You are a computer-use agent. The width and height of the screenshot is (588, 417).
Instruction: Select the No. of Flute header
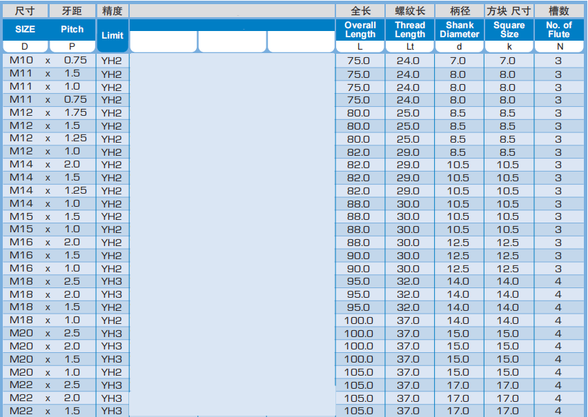(558, 30)
